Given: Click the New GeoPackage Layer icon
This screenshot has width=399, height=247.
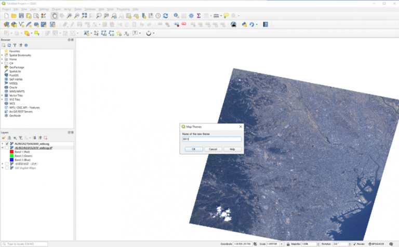Looking at the screenshot, I should click(14, 25).
